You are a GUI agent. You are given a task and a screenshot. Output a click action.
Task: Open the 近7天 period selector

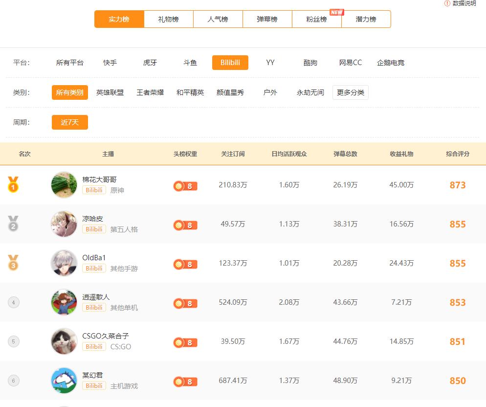(x=69, y=122)
